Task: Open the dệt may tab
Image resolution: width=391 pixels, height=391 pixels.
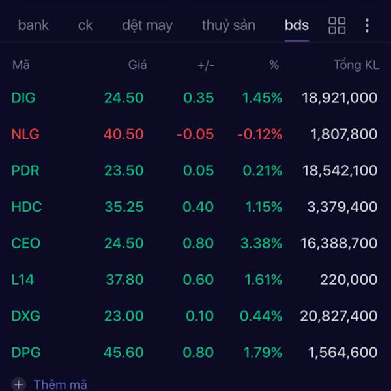Action: [147, 25]
